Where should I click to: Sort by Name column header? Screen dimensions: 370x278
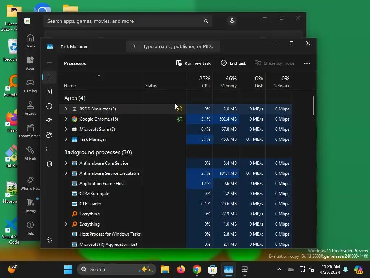tap(101, 81)
